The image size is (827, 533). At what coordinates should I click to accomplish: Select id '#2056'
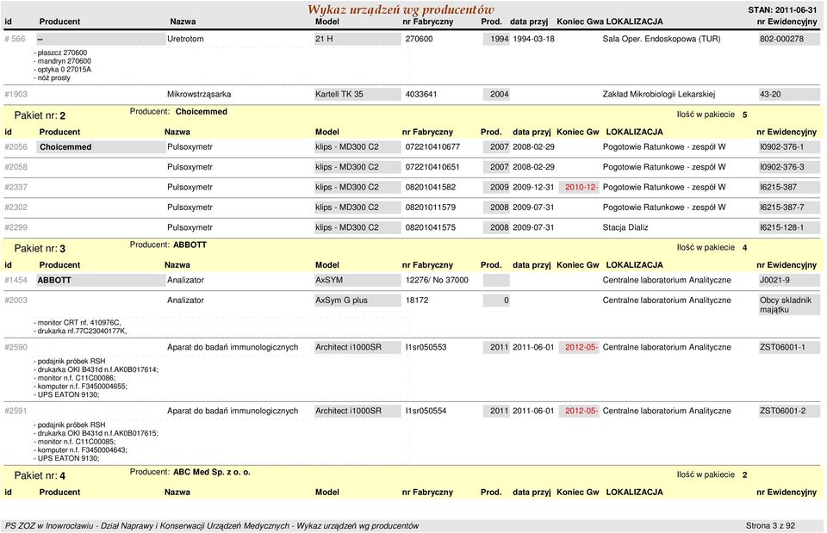pyautogui.click(x=16, y=147)
